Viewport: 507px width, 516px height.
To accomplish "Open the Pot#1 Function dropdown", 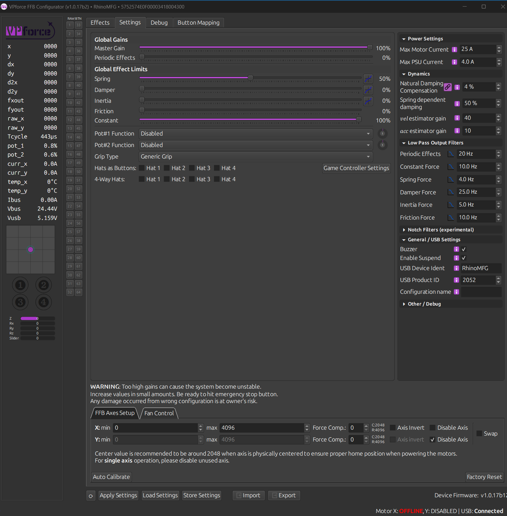I will tap(256, 134).
